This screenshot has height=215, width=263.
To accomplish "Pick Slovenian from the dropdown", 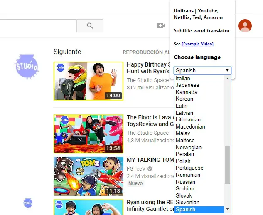I will pyautogui.click(x=199, y=203).
